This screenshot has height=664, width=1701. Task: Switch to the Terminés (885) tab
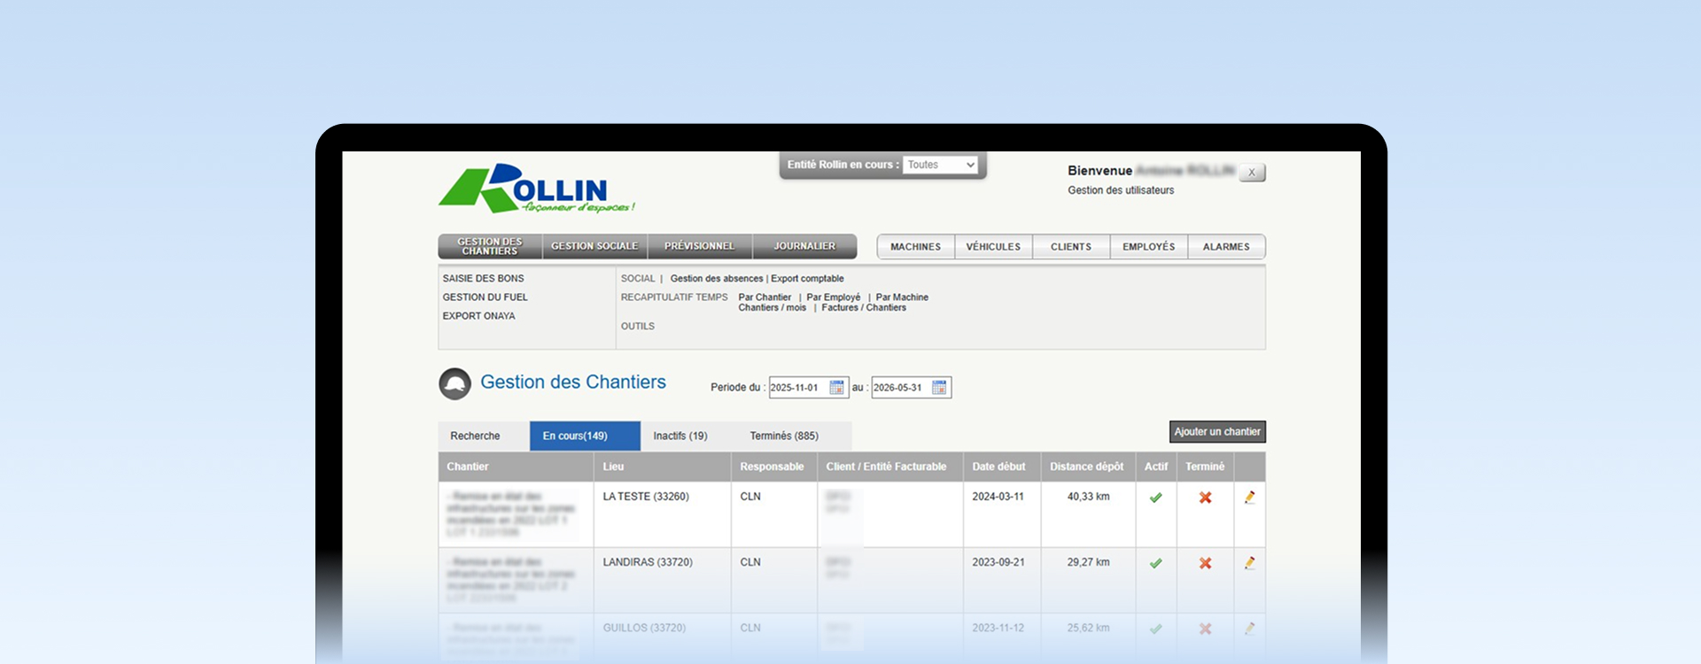(784, 436)
